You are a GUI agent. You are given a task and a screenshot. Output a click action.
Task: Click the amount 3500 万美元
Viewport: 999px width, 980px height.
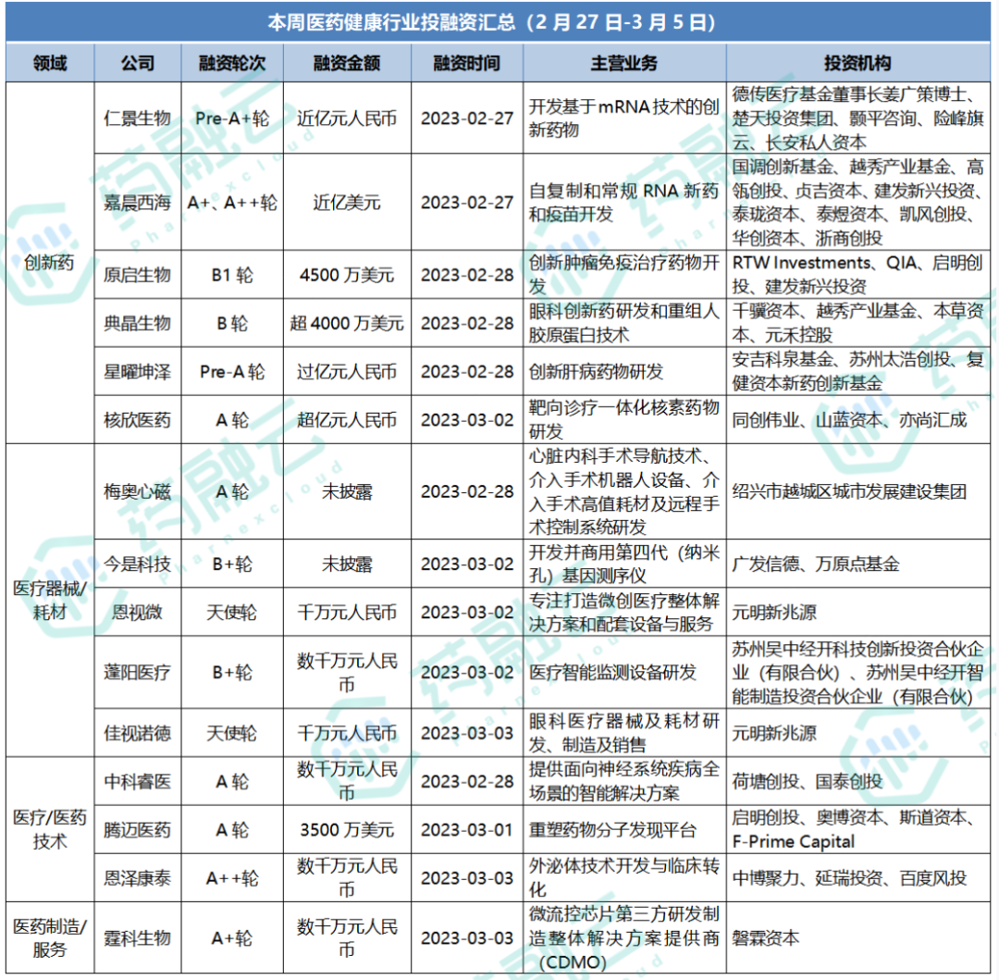point(347,830)
